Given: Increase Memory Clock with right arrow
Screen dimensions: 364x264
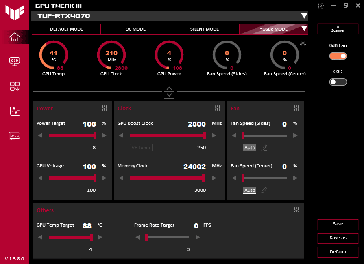Looking at the screenshot, I should 214,178.
